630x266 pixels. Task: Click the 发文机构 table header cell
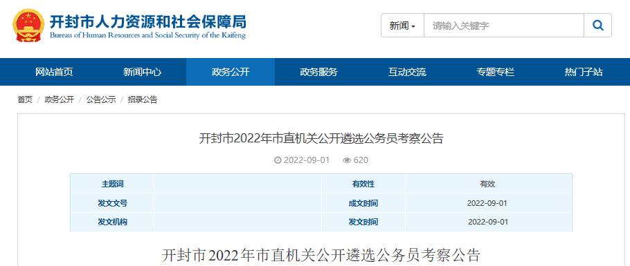[112, 222]
